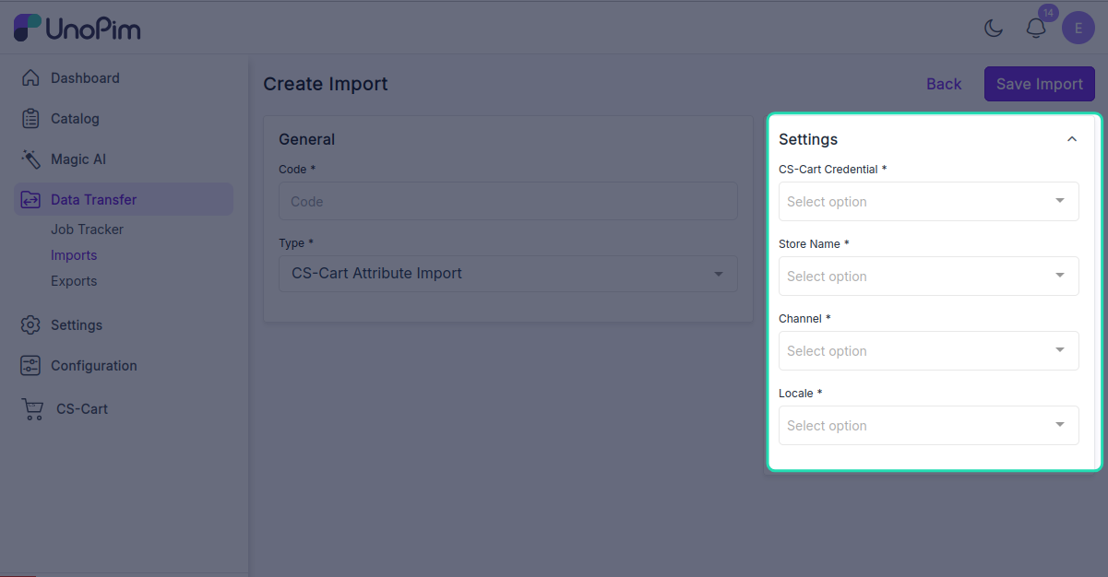This screenshot has width=1108, height=577.
Task: Open the CS-Cart Credential dropdown
Action: [x=929, y=201]
